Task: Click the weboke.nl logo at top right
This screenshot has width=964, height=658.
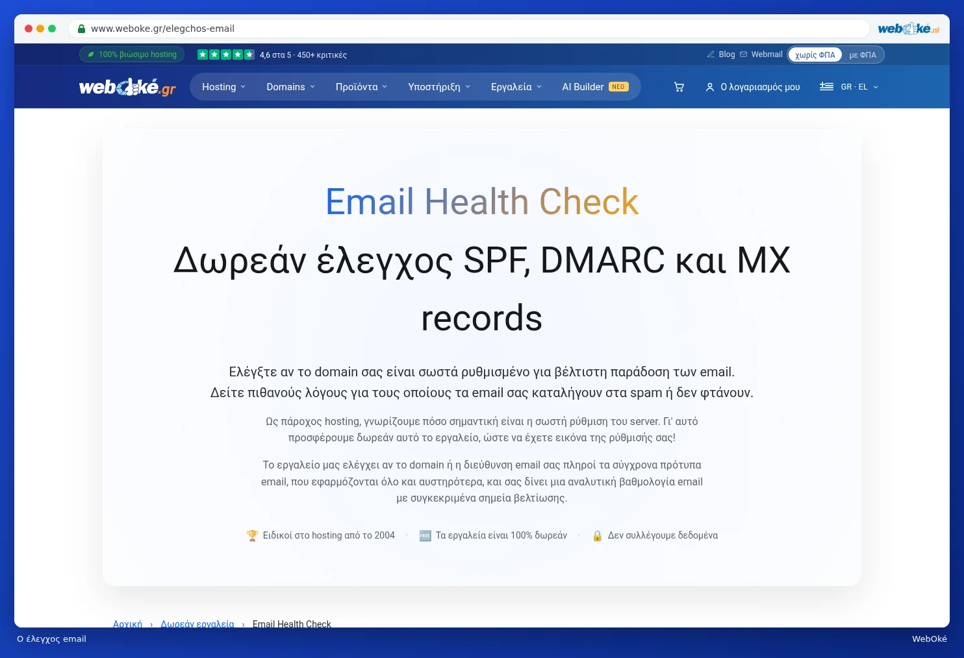Action: [x=908, y=29]
